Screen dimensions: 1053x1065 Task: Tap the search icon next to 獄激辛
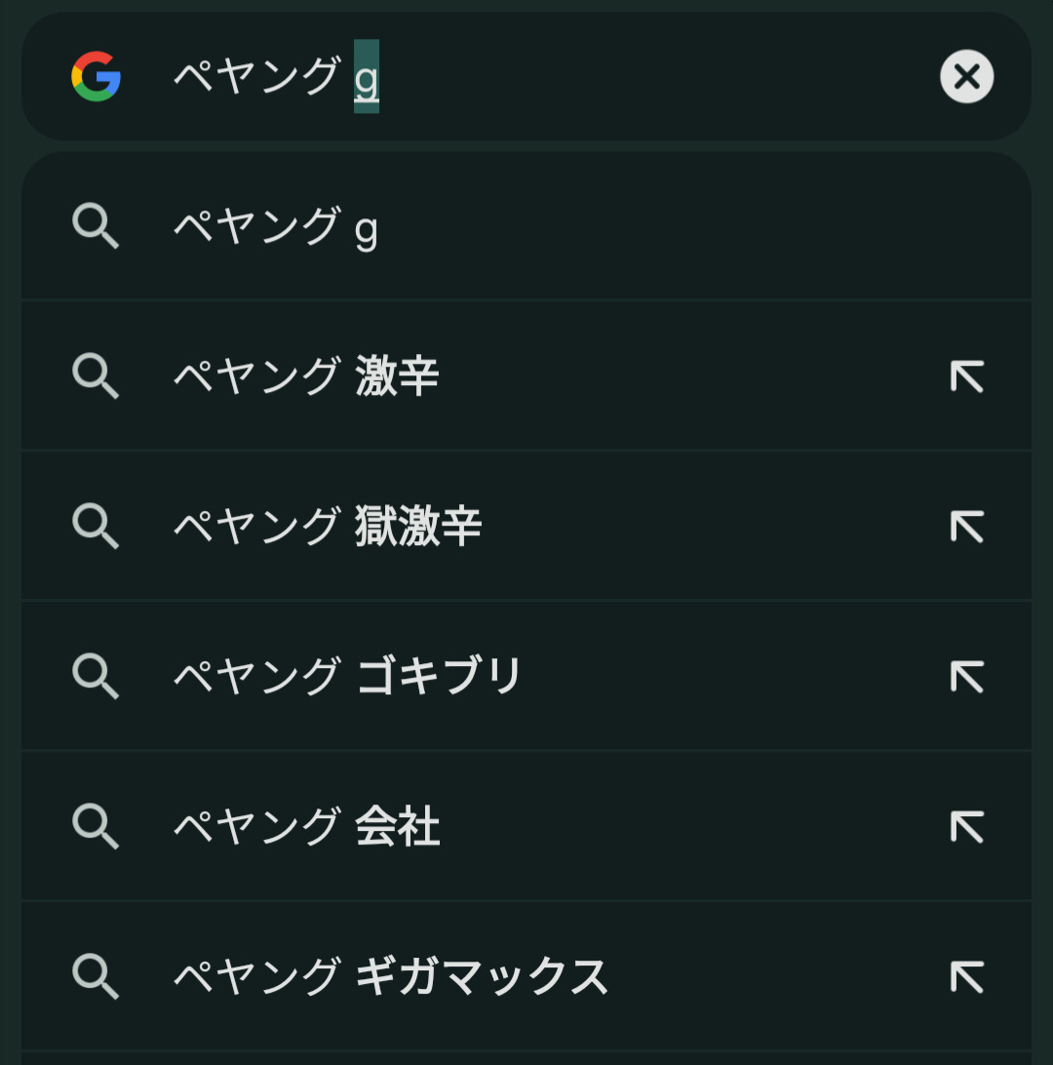pyautogui.click(x=96, y=527)
